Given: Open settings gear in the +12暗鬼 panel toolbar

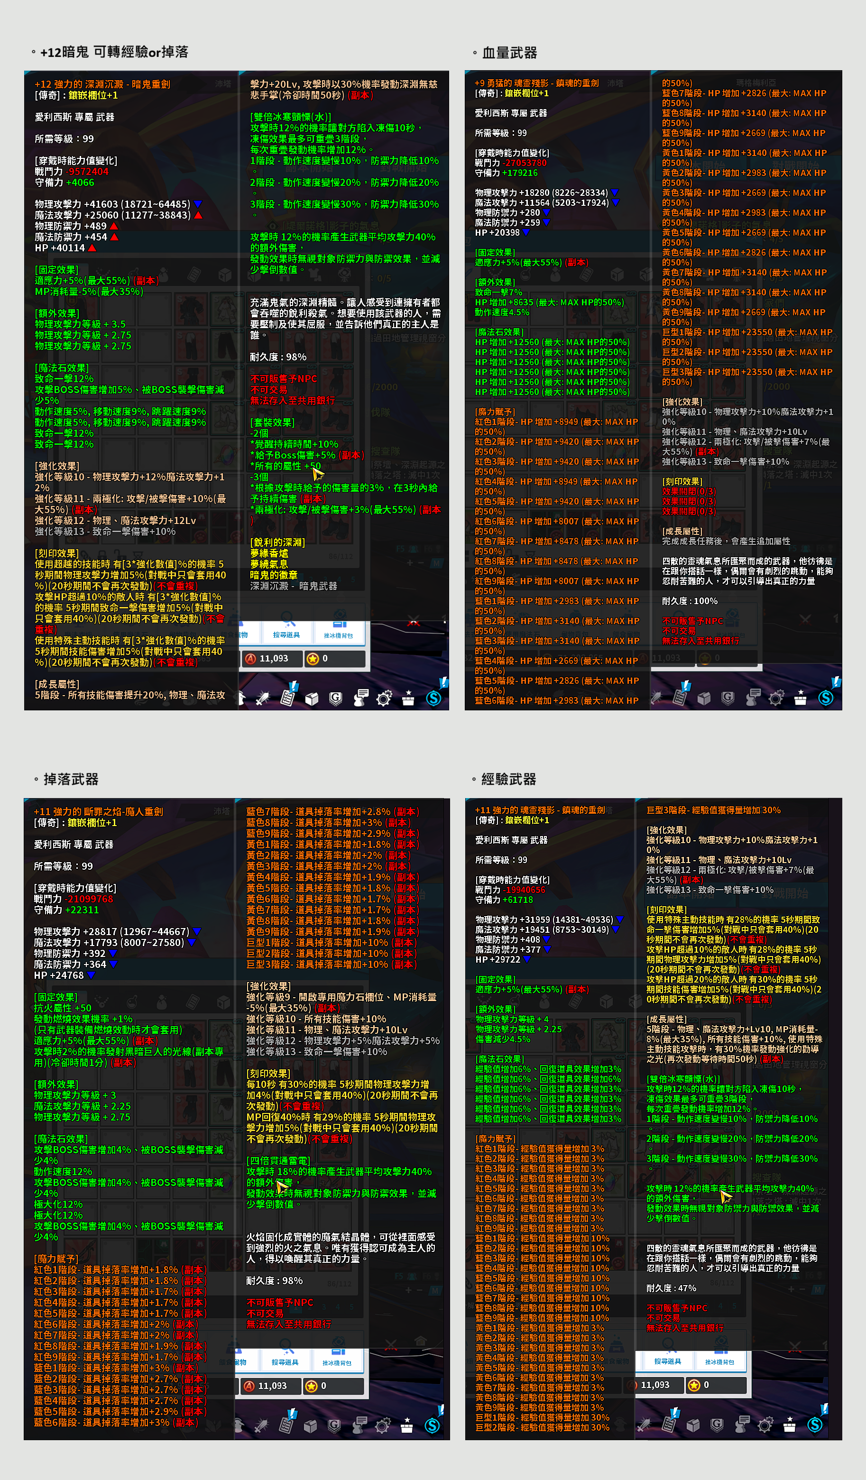Looking at the screenshot, I should coord(384,699).
